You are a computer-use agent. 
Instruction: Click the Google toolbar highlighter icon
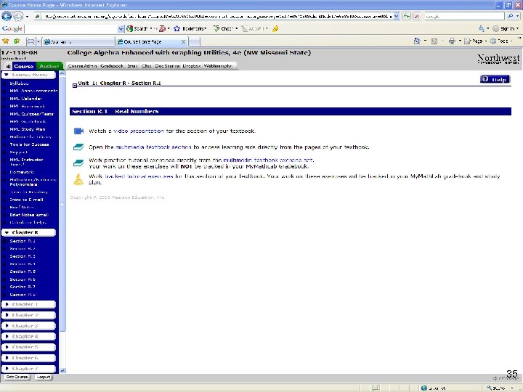pyautogui.click(x=275, y=28)
